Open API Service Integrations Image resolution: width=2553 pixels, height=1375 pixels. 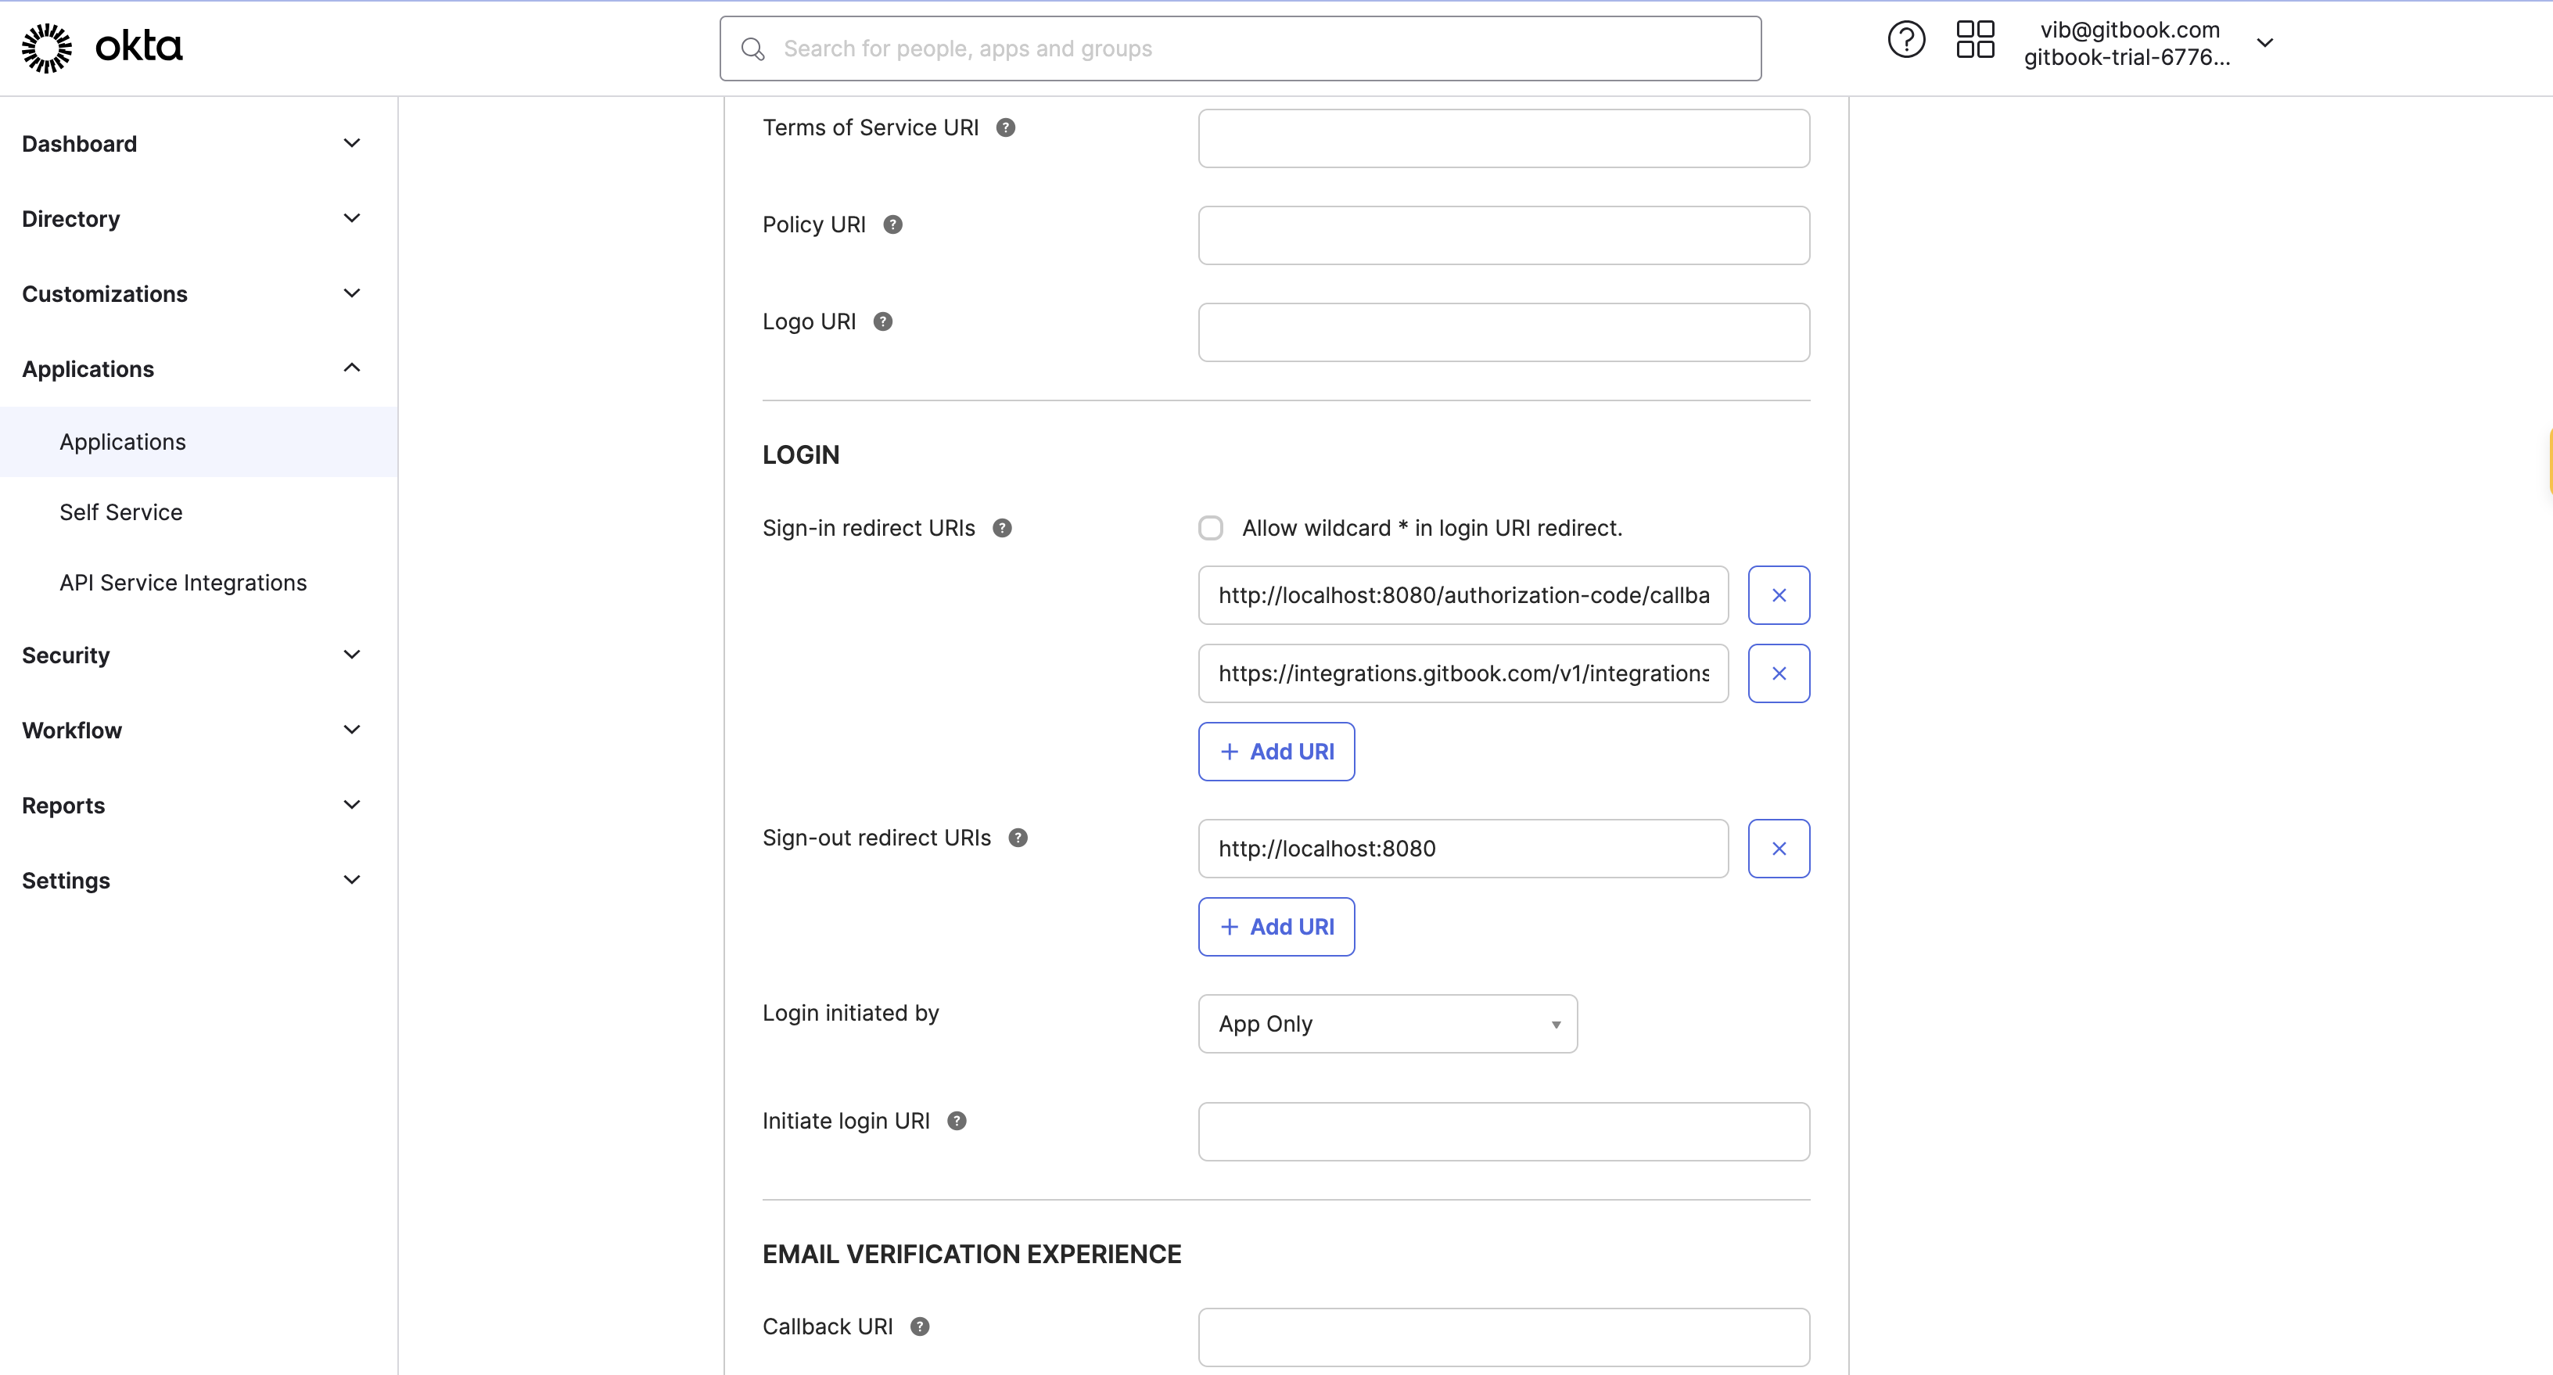pos(182,583)
